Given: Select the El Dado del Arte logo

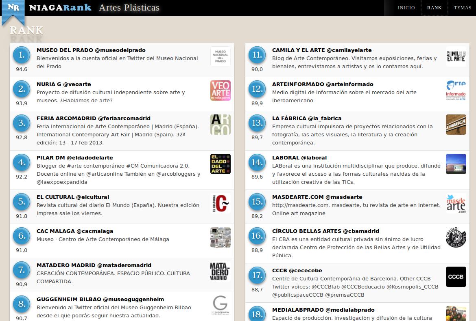Looking at the screenshot, I should 220,164.
